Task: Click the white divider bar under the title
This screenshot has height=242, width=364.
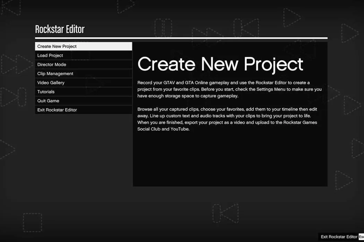Action: click(181, 38)
